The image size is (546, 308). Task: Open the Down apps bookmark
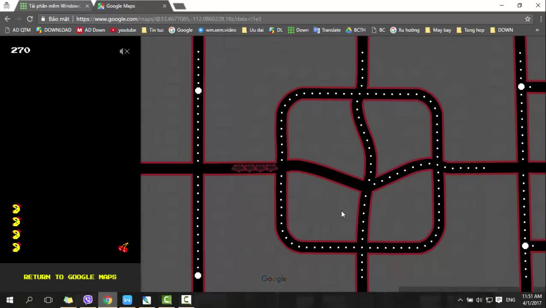coord(298,30)
